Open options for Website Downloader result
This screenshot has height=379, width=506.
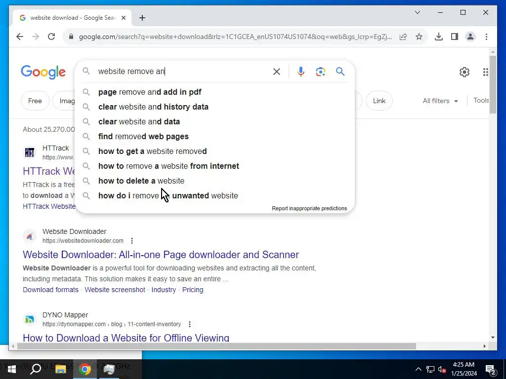click(132, 241)
